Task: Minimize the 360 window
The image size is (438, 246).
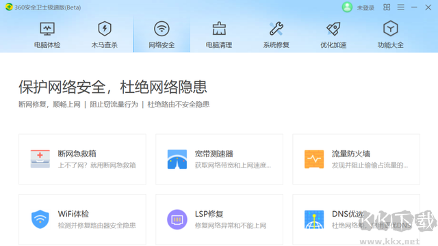Action: click(414, 8)
